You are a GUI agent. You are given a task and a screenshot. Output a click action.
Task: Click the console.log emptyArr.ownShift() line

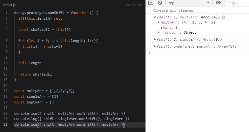click(x=70, y=124)
